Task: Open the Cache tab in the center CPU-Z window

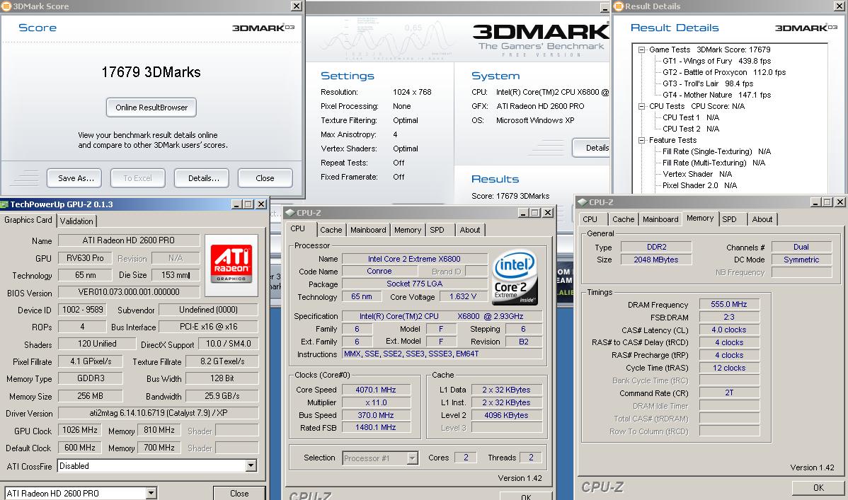Action: pyautogui.click(x=331, y=231)
